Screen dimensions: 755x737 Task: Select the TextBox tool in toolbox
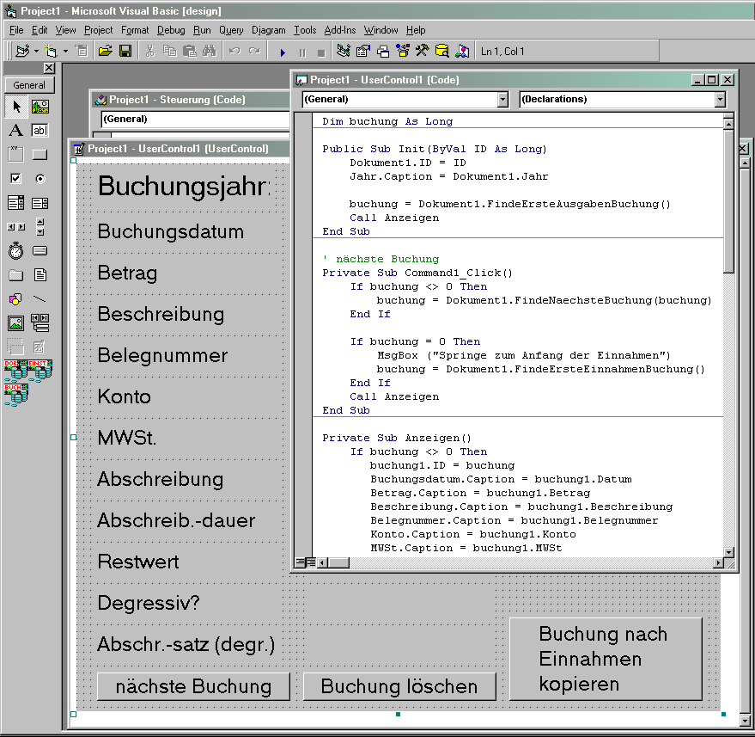40,130
